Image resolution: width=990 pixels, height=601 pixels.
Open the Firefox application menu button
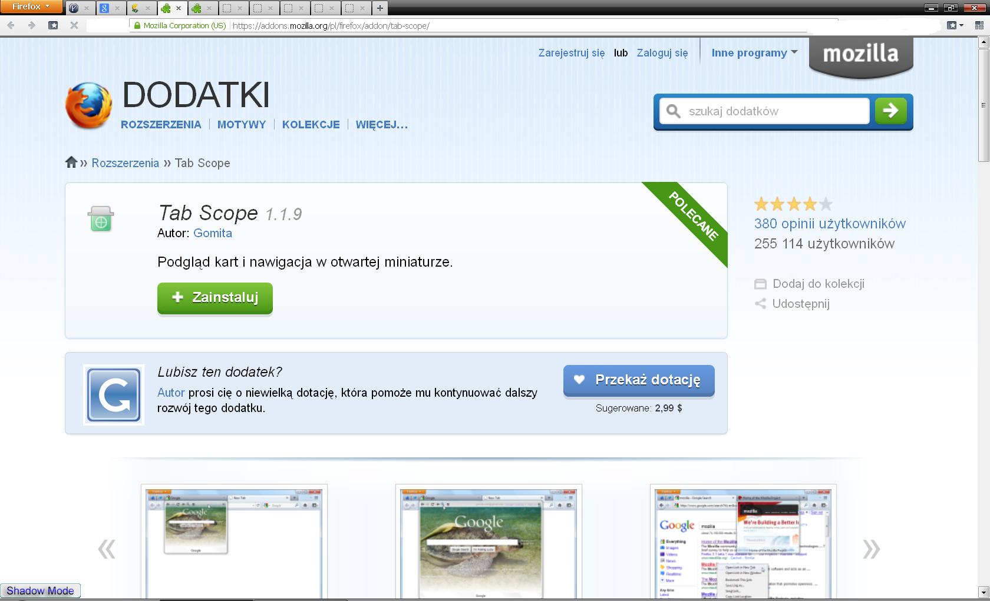click(x=31, y=6)
